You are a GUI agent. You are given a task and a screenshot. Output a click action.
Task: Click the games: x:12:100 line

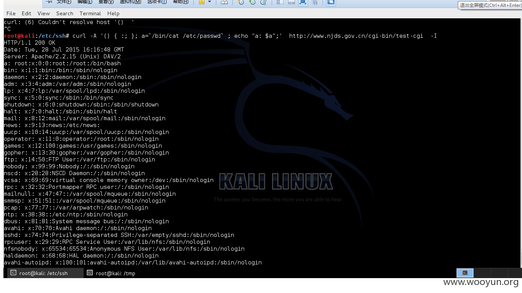(83, 146)
